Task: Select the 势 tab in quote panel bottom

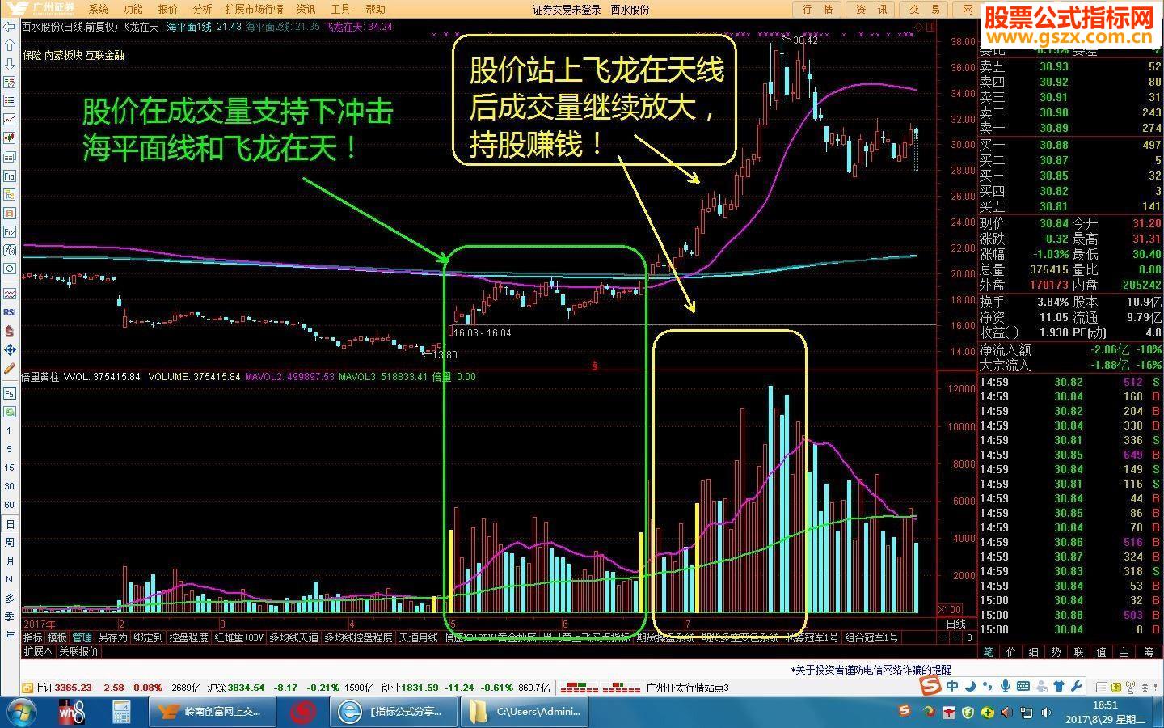Action: (1056, 651)
